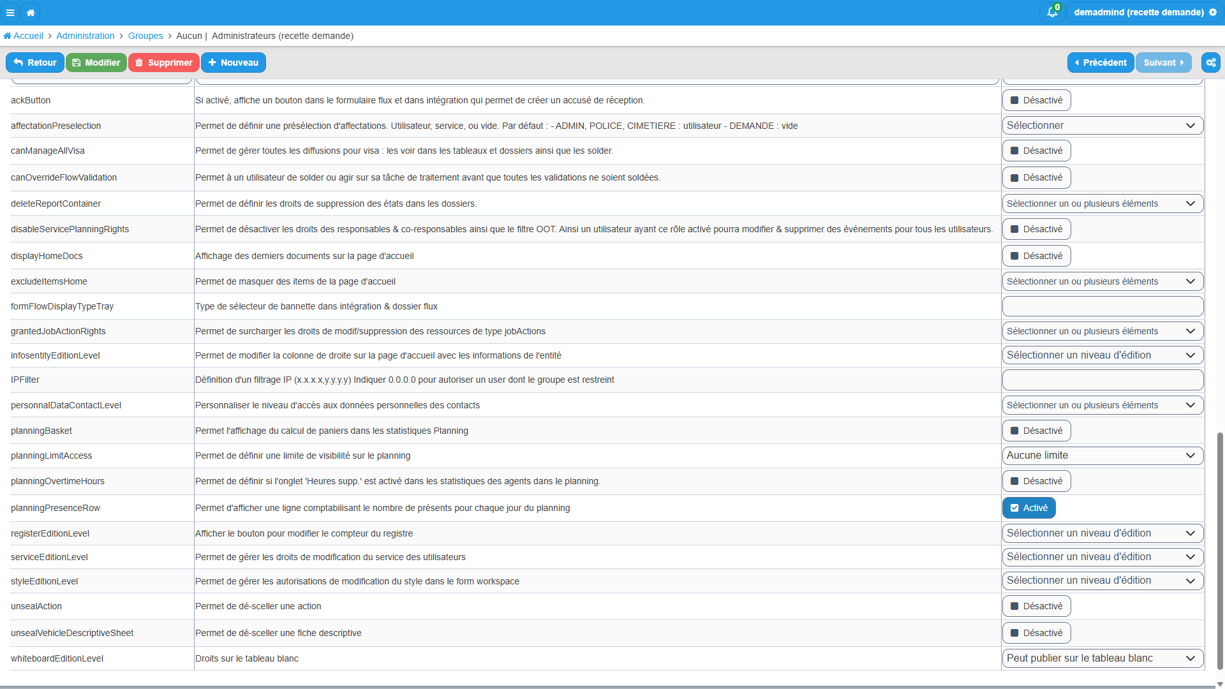Image resolution: width=1225 pixels, height=689 pixels.
Task: Go to the home icon in top bar
Action: (x=31, y=12)
